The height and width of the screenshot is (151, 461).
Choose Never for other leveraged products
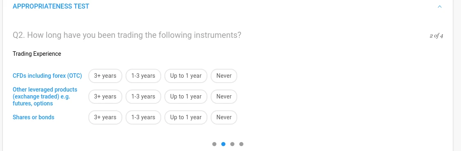(224, 96)
